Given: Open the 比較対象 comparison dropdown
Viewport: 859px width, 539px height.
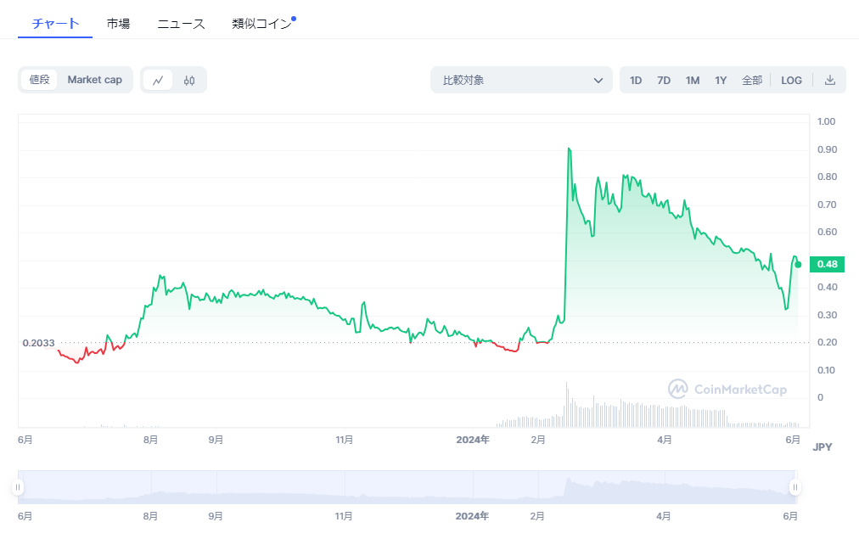Looking at the screenshot, I should click(520, 80).
